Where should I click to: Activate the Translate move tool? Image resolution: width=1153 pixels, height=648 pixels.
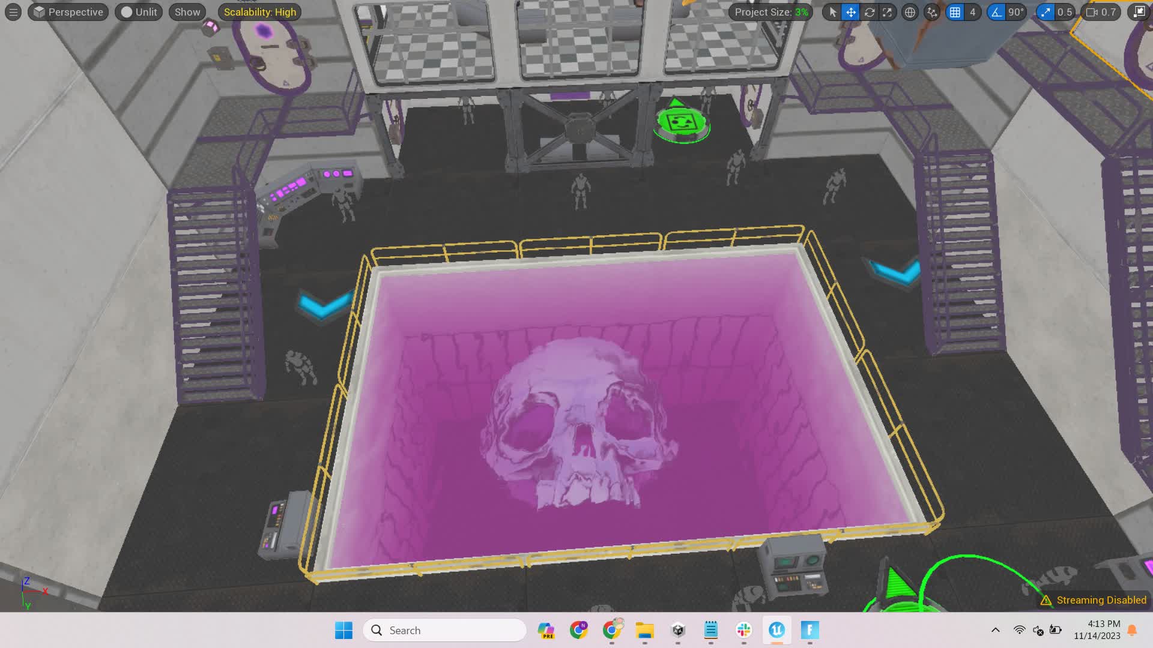pos(851,12)
